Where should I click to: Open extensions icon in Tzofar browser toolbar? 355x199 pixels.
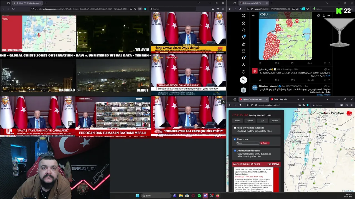point(346,105)
